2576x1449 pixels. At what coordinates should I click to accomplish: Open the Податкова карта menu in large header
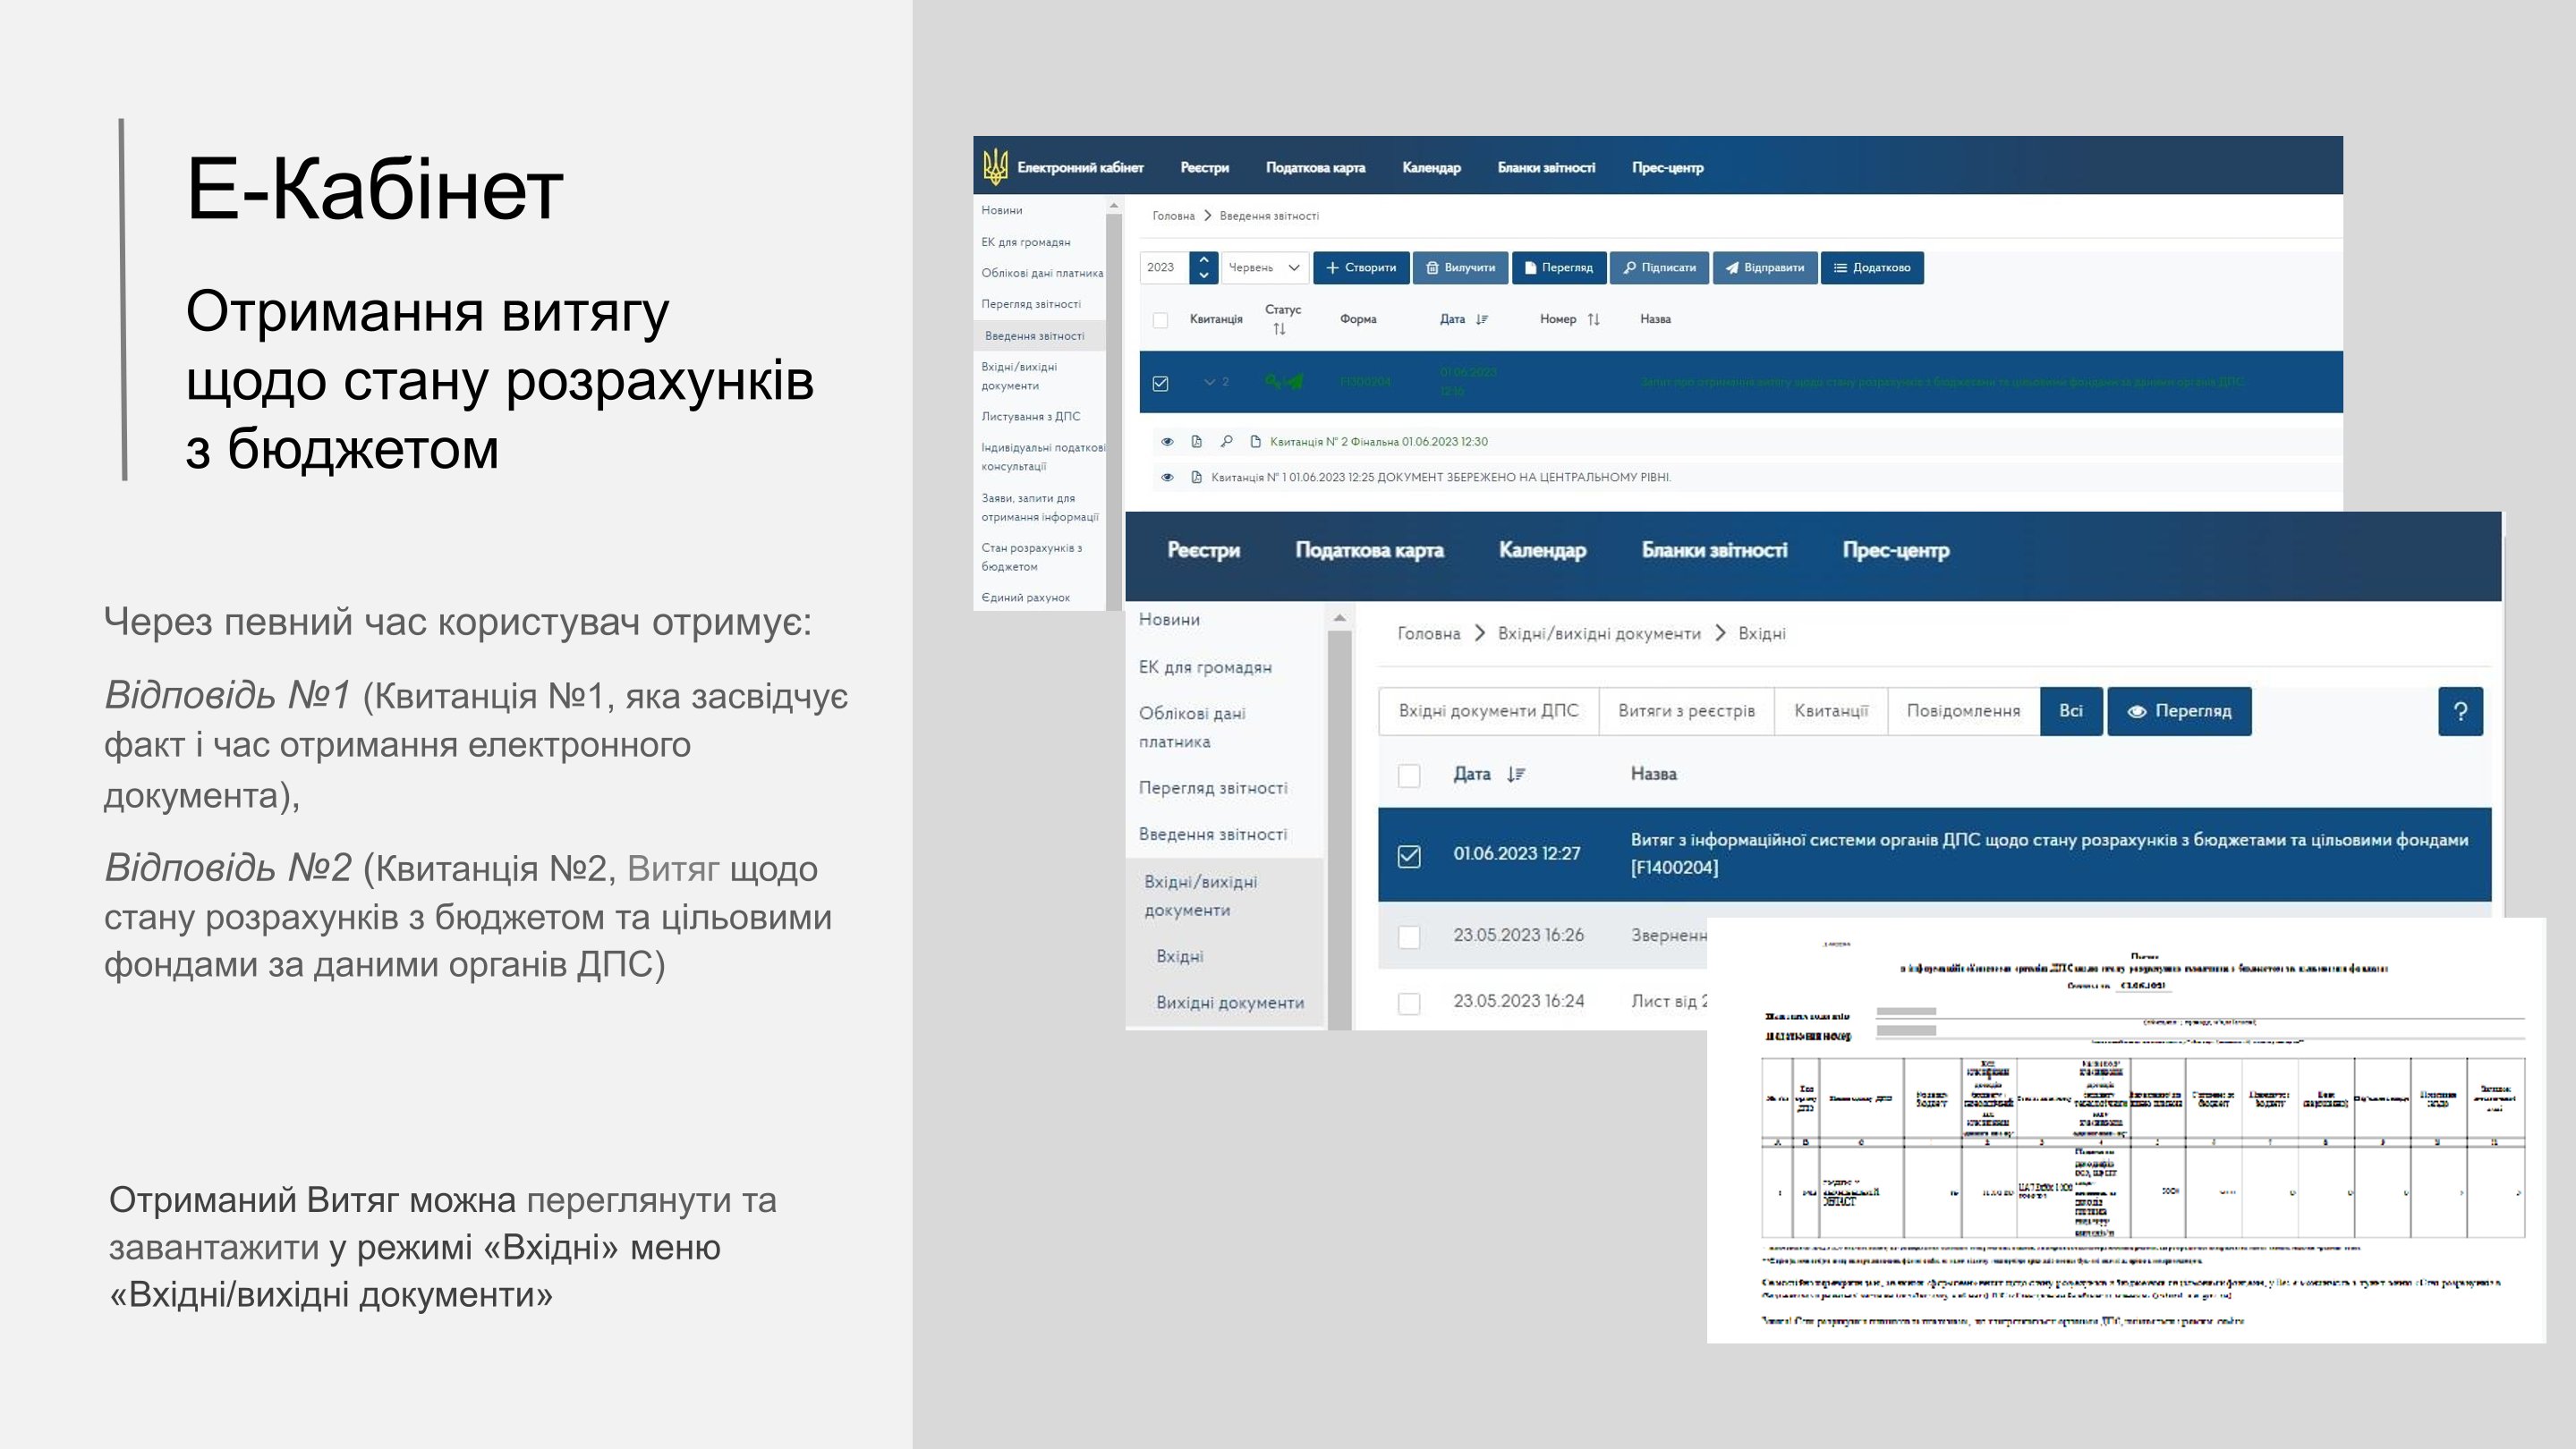coord(1369,551)
